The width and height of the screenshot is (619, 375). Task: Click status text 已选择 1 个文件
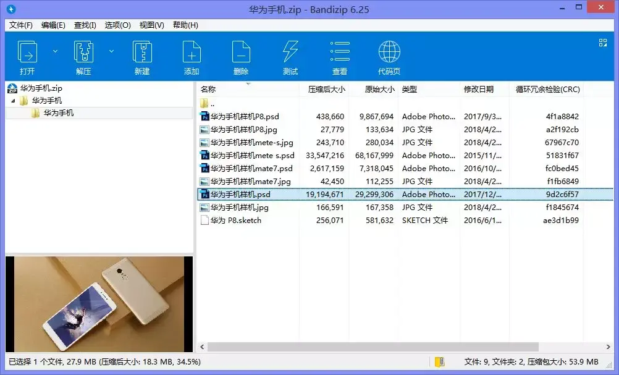coord(36,361)
